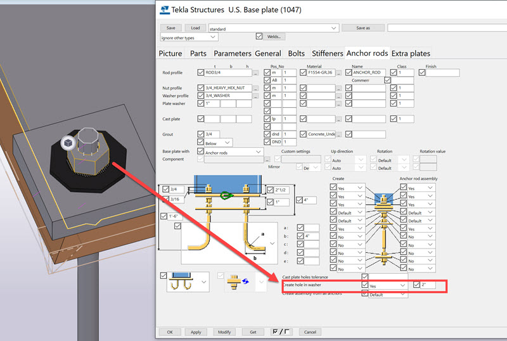Open the Rod profile browse button
Image resolution: width=507 pixels, height=341 pixels.
255,73
